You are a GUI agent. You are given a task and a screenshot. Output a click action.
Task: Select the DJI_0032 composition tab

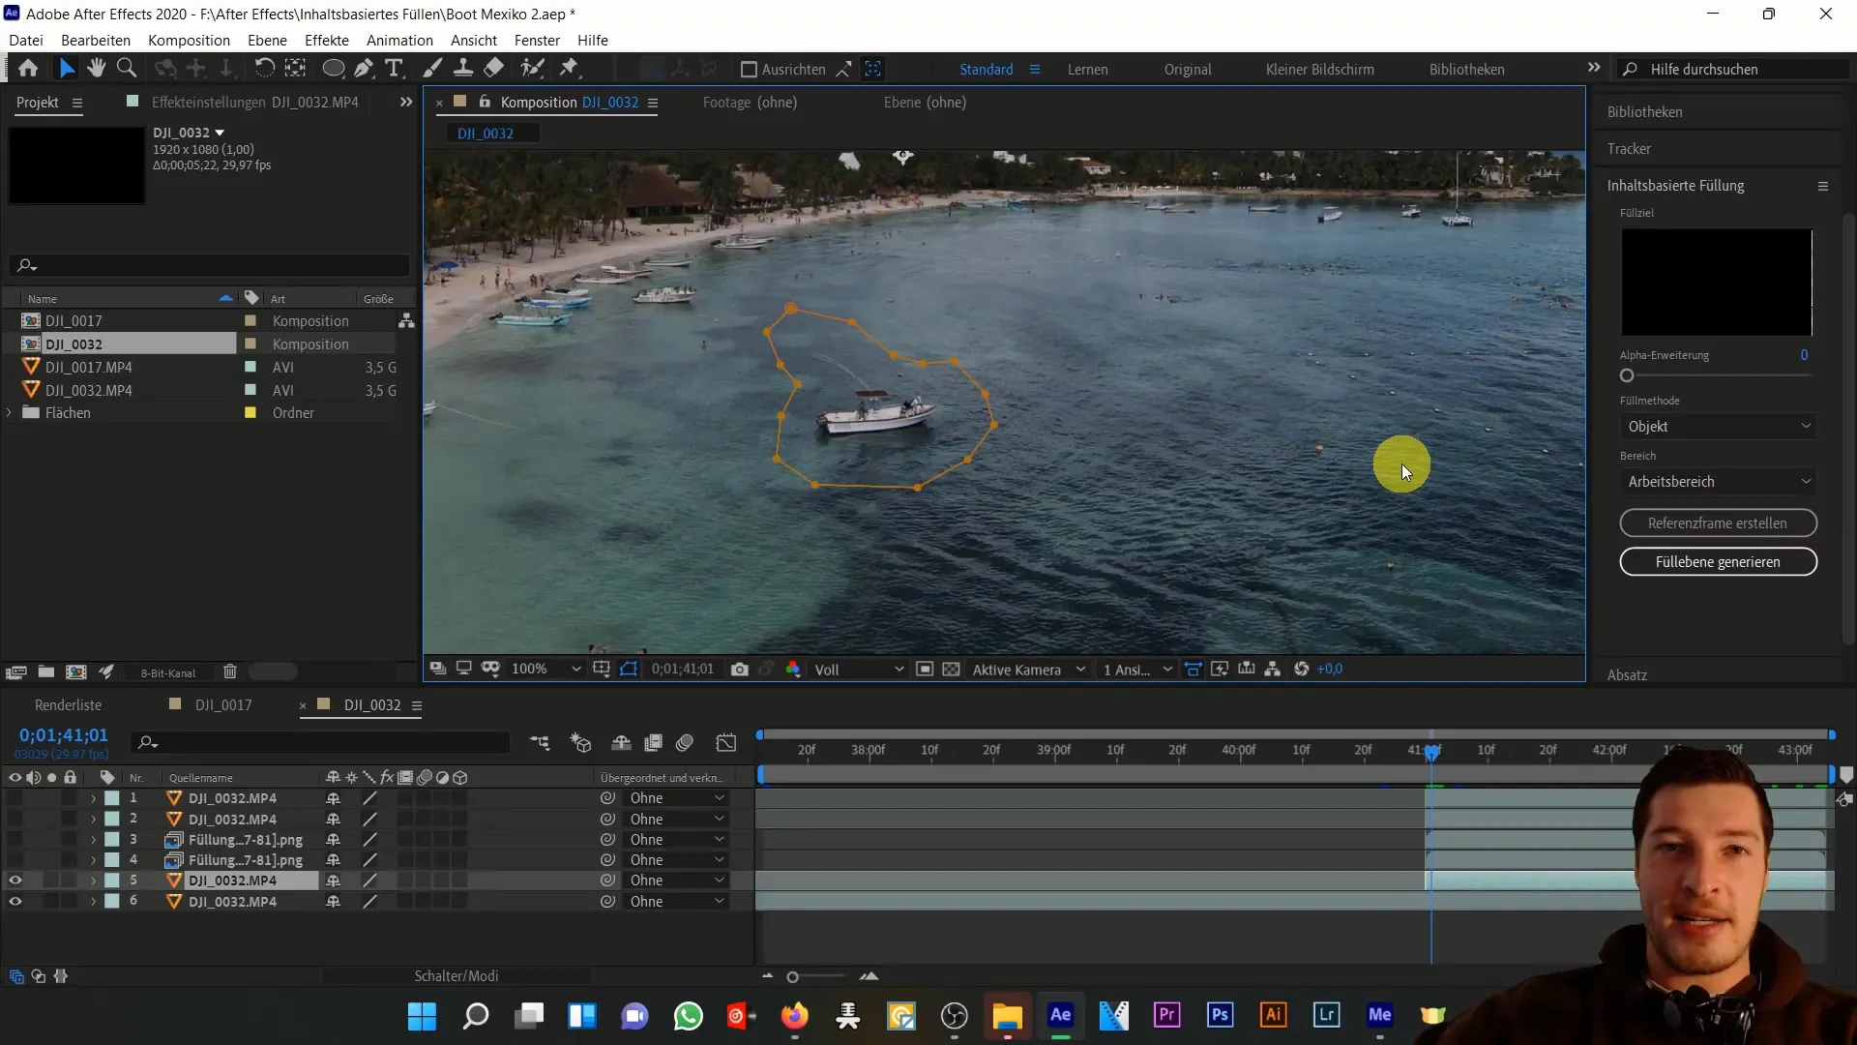point(371,704)
